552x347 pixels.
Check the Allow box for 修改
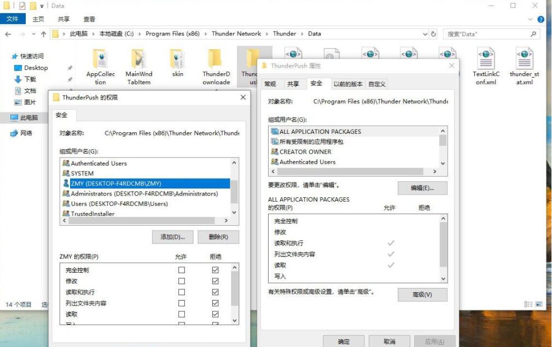click(182, 281)
